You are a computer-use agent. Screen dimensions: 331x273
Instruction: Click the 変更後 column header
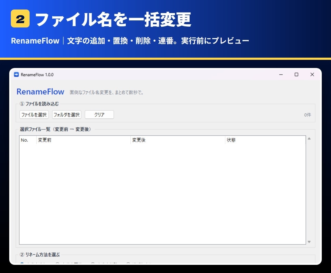click(178, 140)
